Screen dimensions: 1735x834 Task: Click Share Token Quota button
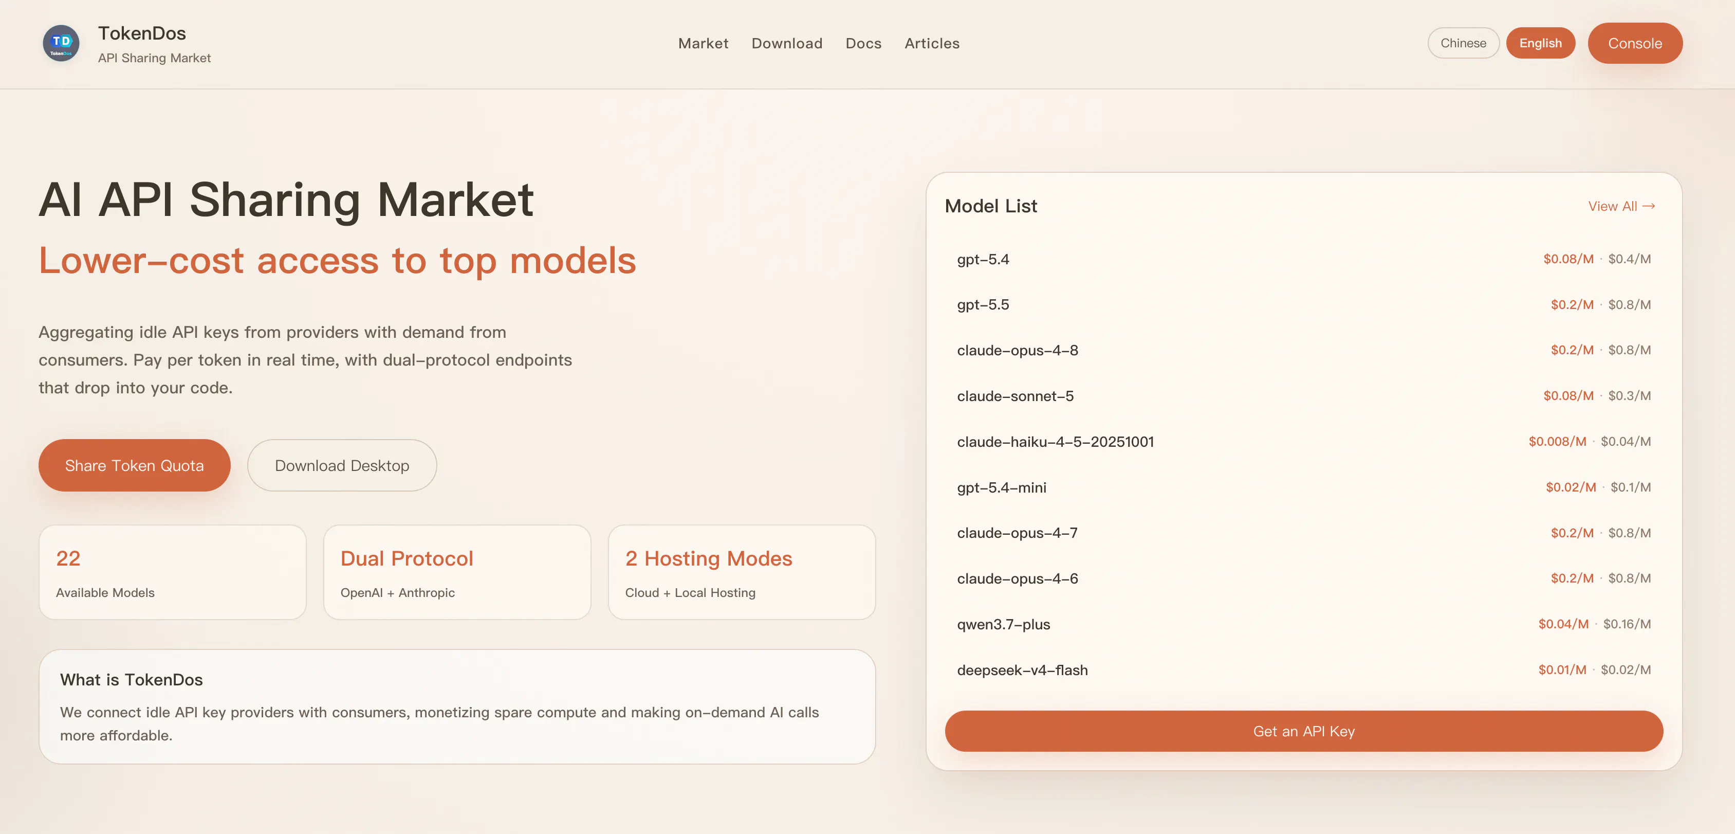pos(134,465)
